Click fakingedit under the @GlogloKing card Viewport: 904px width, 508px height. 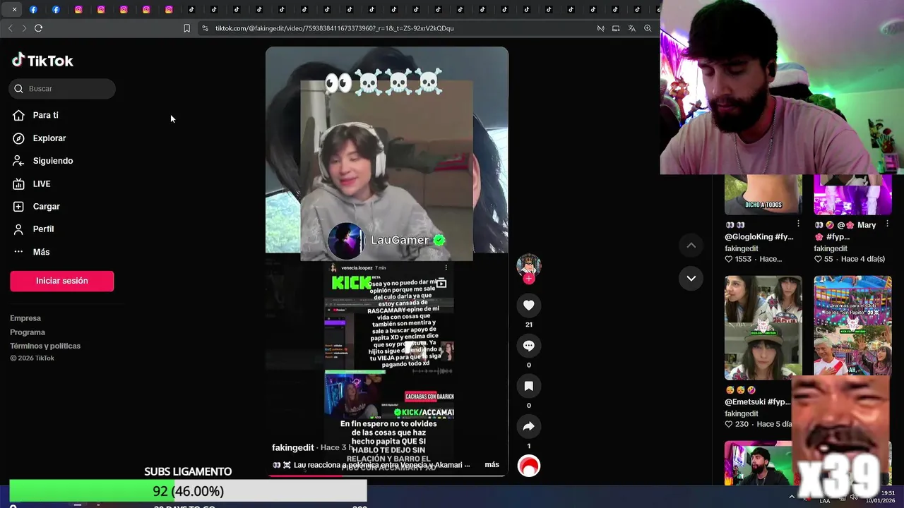(741, 248)
